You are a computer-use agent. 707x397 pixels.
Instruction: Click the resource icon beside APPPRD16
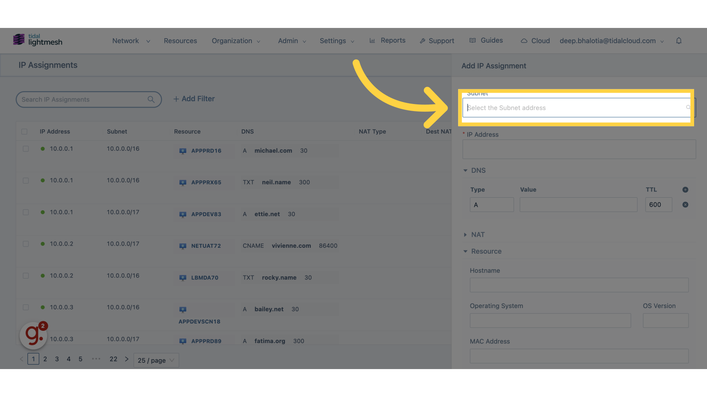point(183,151)
